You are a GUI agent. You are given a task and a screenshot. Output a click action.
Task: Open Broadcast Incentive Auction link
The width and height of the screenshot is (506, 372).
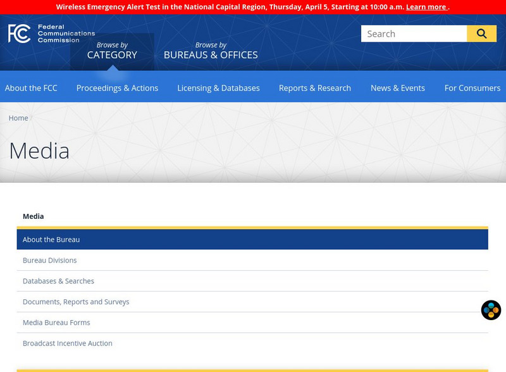pyautogui.click(x=68, y=344)
